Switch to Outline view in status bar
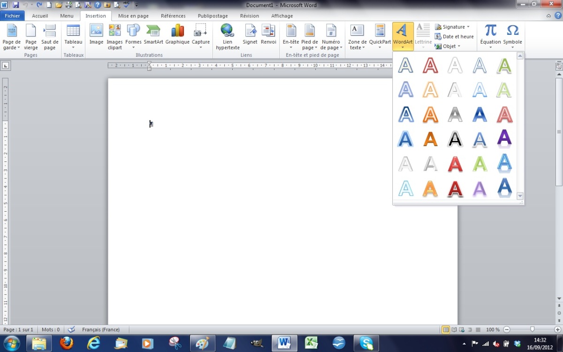This screenshot has height=352, width=563. pos(470,329)
